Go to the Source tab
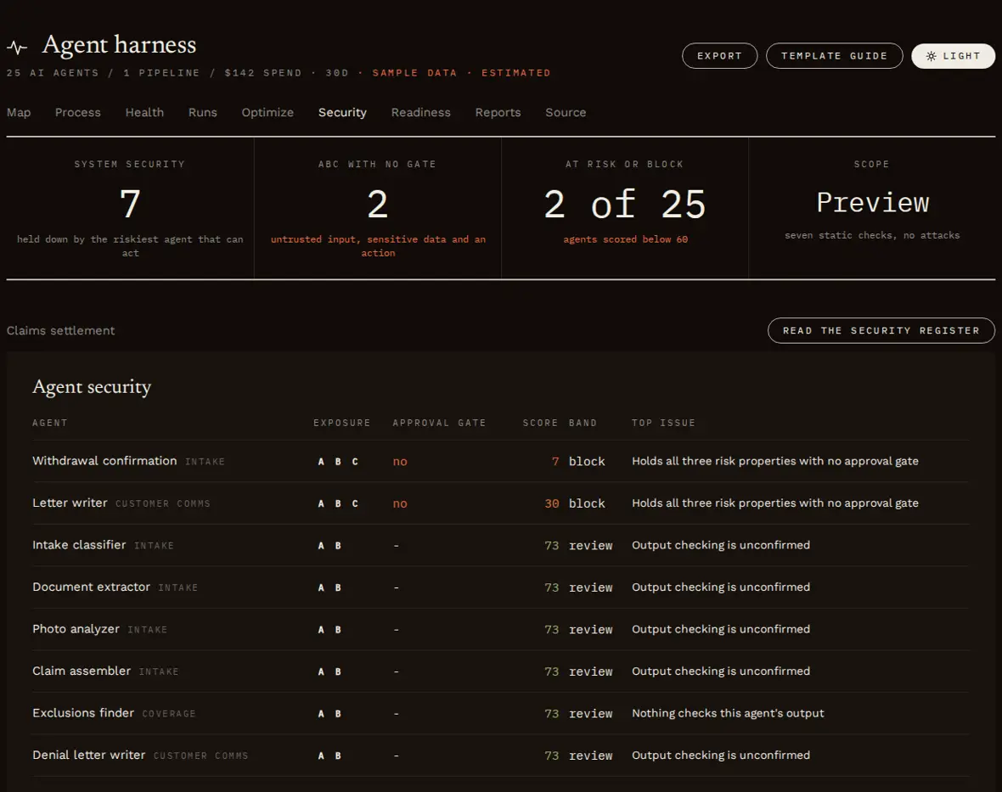The height and width of the screenshot is (792, 1002). (566, 112)
